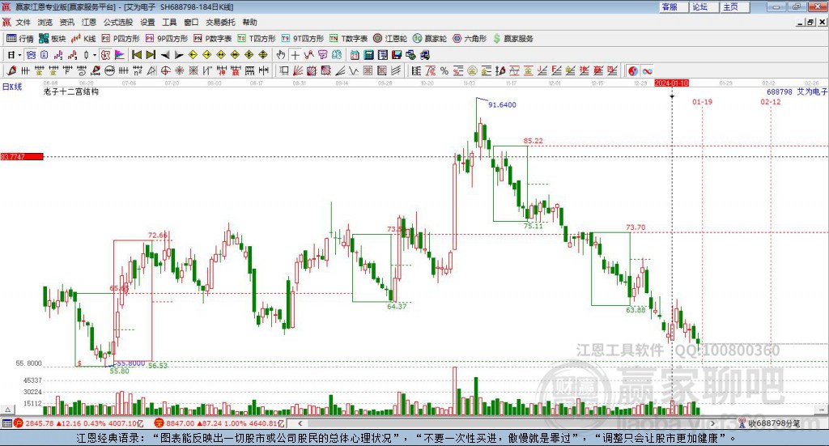The width and height of the screenshot is (829, 446).
Task: Click the percent sign tool icon
Action: pos(444,70)
